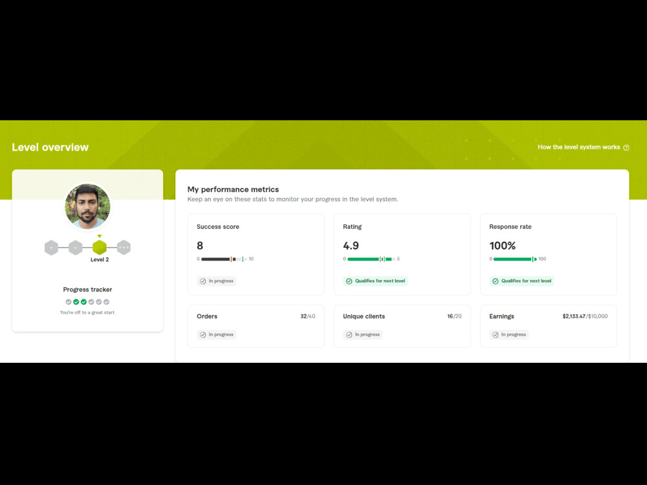
Task: Click the checkmark icon in the Unique clients badge
Action: (349, 335)
